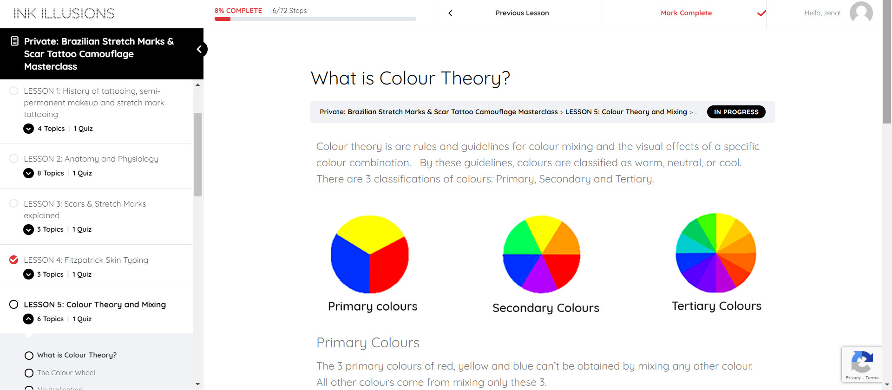The height and width of the screenshot is (390, 892).
Task: Click the red completed check on Lesson 4
Action: (x=14, y=260)
